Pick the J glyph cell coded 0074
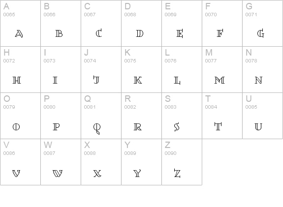This screenshot has height=207, width=283. click(101, 70)
